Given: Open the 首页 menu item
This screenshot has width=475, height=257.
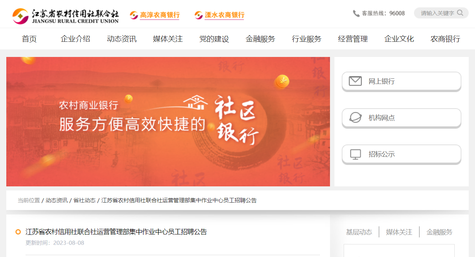Looking at the screenshot, I should (29, 39).
